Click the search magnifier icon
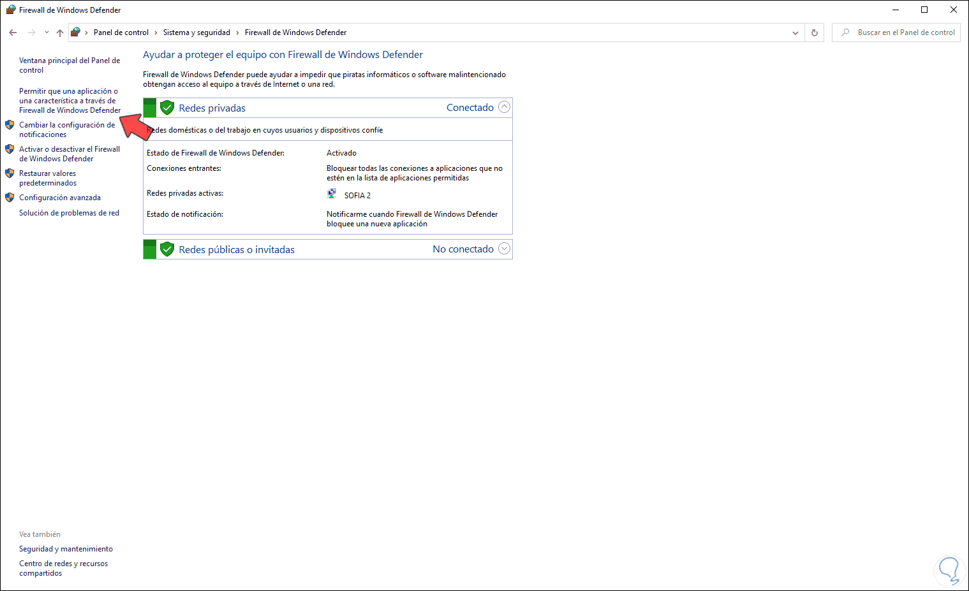 (x=845, y=33)
